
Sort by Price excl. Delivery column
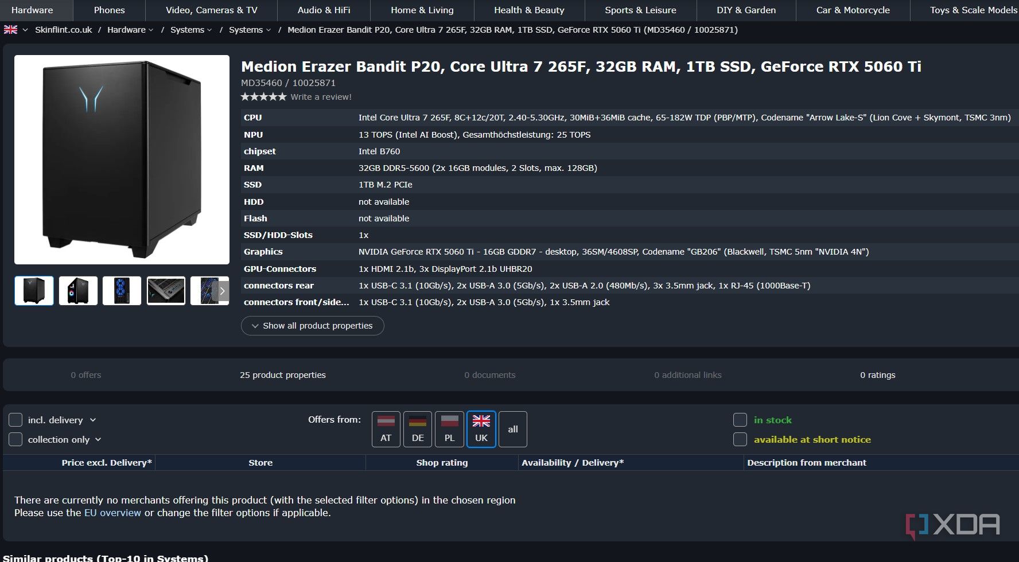click(107, 463)
